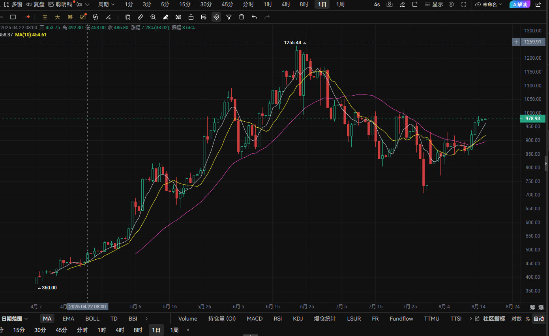Click the slash-with-dots icon in toolbar
549x336 pixels.
tap(109, 17)
